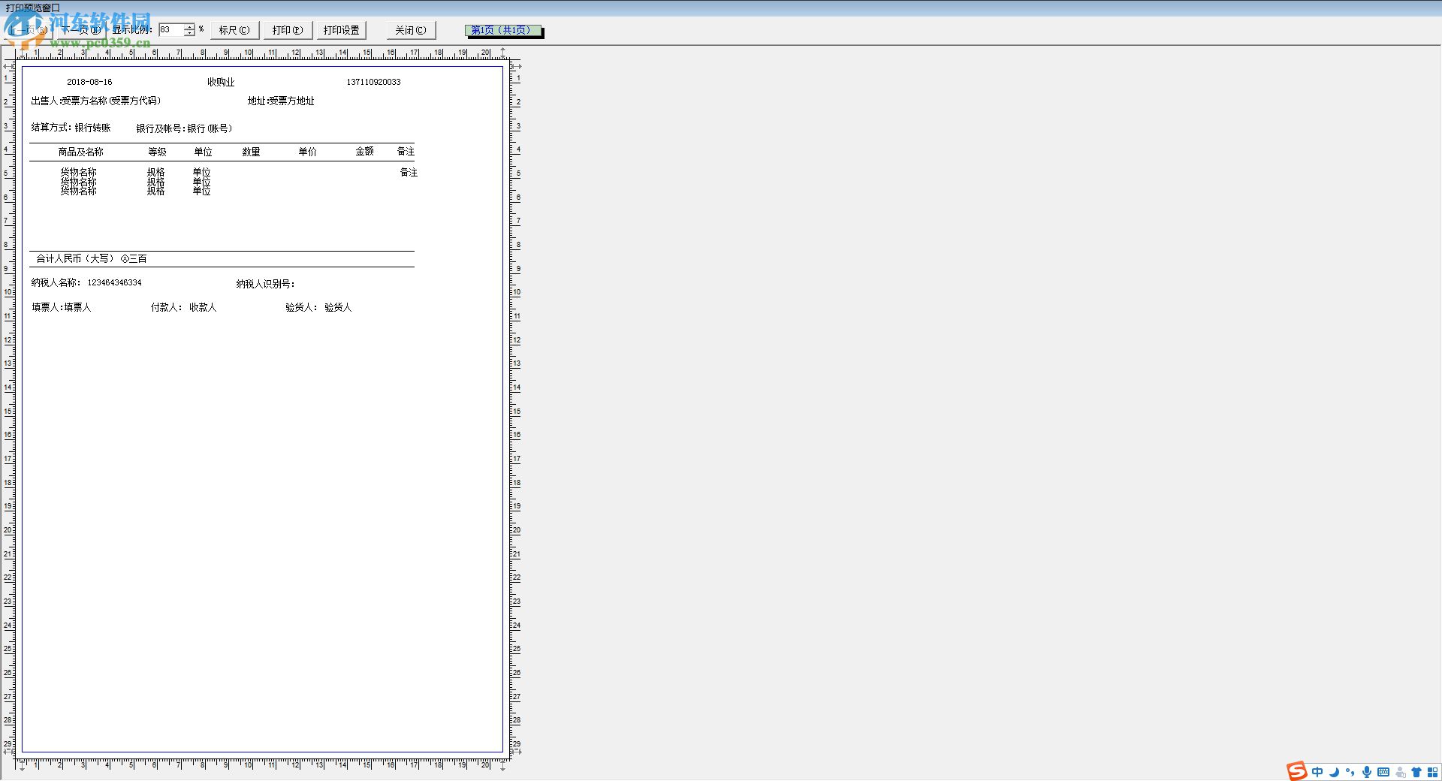Go to previous page (上一页)
1442x781 pixels.
pos(30,30)
